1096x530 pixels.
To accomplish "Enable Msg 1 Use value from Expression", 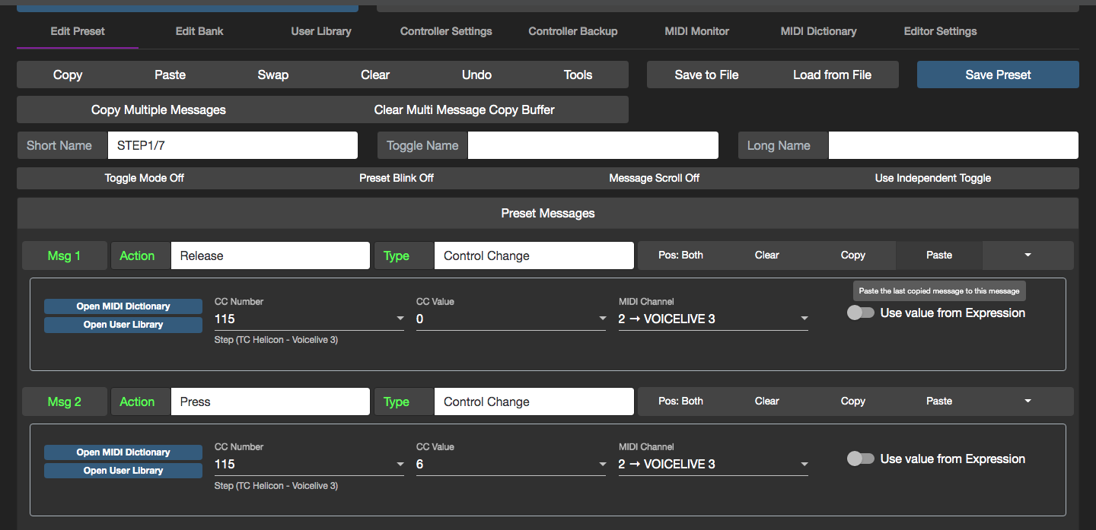I will 861,313.
